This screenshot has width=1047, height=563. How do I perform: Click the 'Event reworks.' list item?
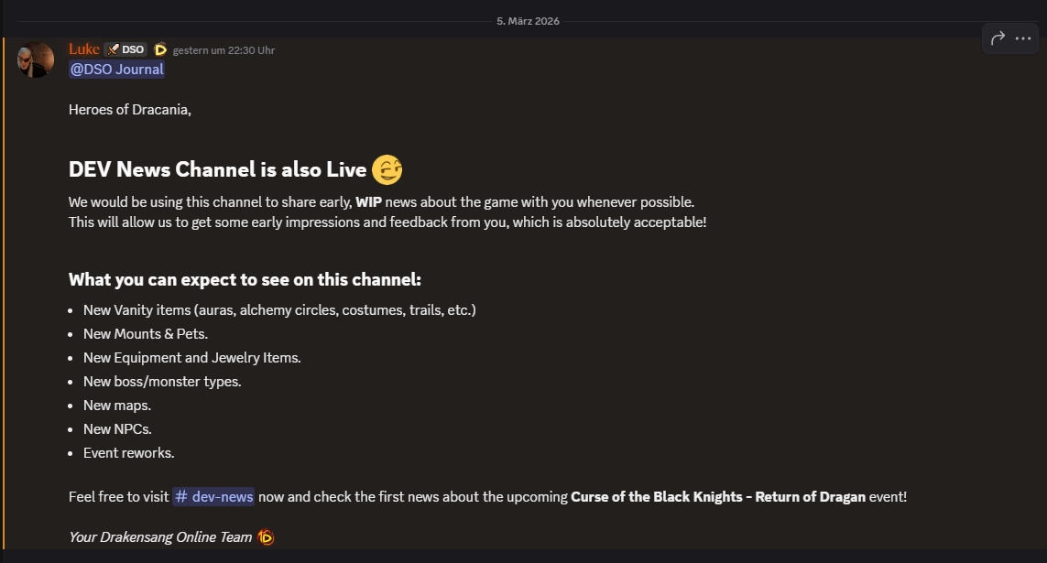(128, 452)
